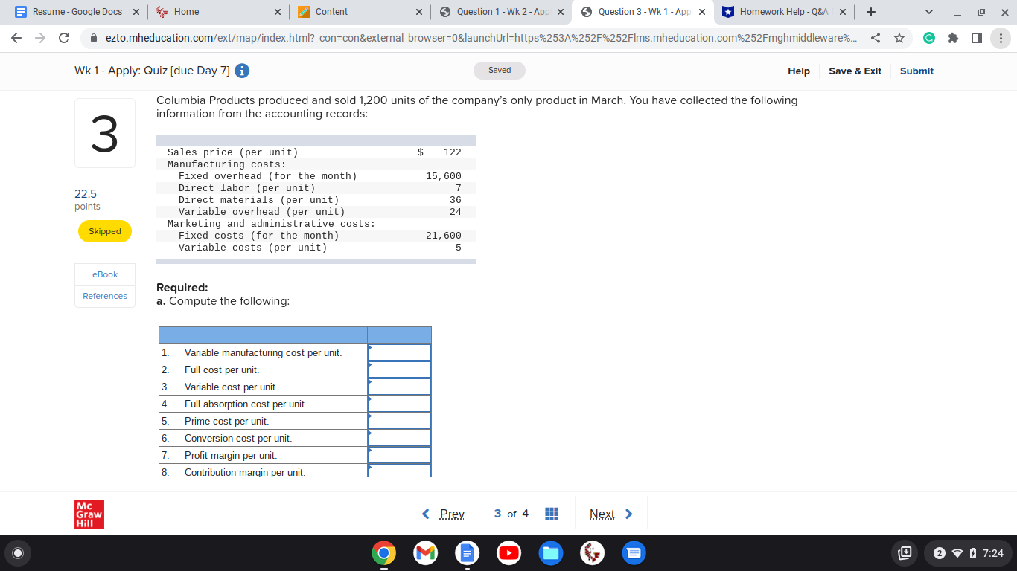Open the Files app from the shelf
The height and width of the screenshot is (571, 1017).
click(550, 554)
